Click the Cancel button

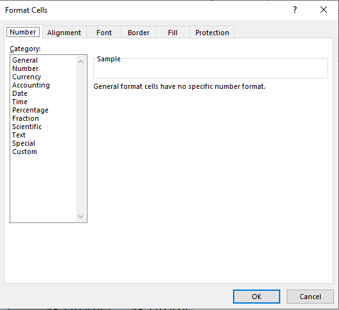(310, 297)
